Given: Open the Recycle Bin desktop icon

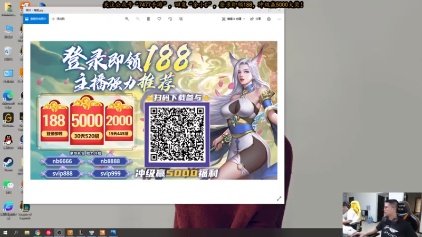Looking at the screenshot, I should [8, 53].
